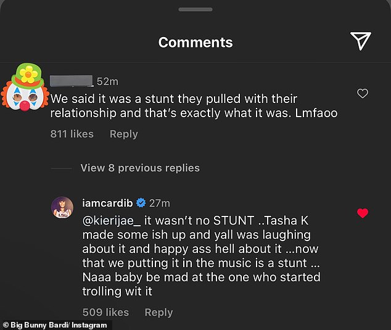Screen dimensions: 391x330
Task: Open the iamcardib username link
Action: pos(107,203)
